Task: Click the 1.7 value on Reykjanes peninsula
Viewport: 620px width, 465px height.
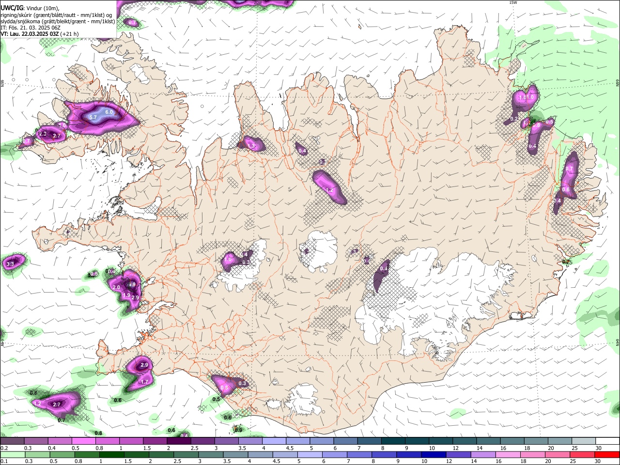Action: (x=144, y=382)
